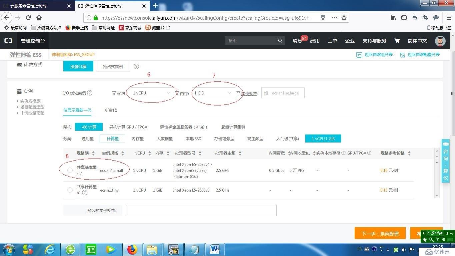Click 下一步：系统配置 button
Screen dimensions: 455x256
click(380, 234)
